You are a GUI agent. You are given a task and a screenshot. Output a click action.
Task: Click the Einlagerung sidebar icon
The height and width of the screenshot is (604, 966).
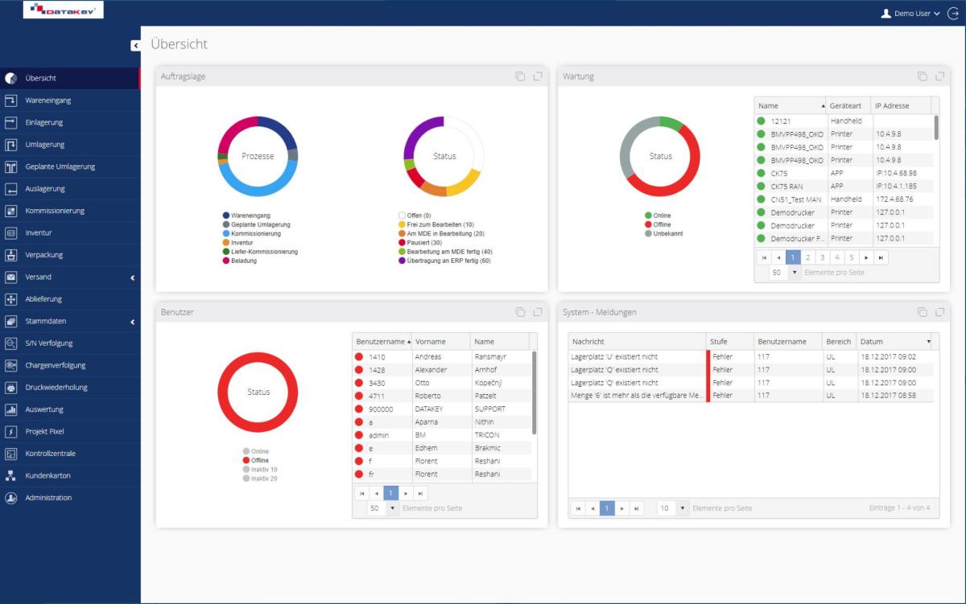pyautogui.click(x=11, y=123)
